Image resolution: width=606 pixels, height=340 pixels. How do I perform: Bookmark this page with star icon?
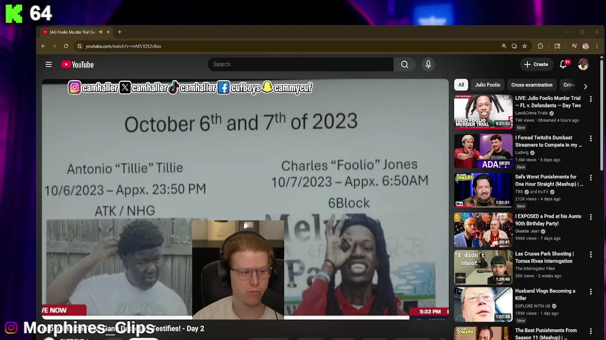tap(525, 46)
